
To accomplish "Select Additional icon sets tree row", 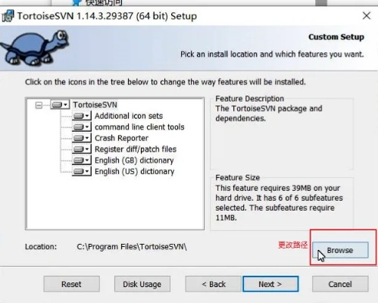I will 129,116.
